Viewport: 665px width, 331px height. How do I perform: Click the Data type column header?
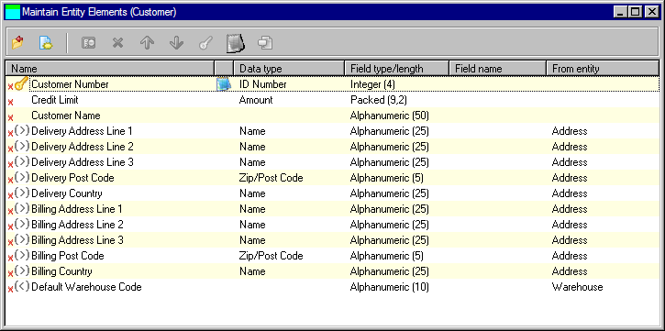pos(289,69)
